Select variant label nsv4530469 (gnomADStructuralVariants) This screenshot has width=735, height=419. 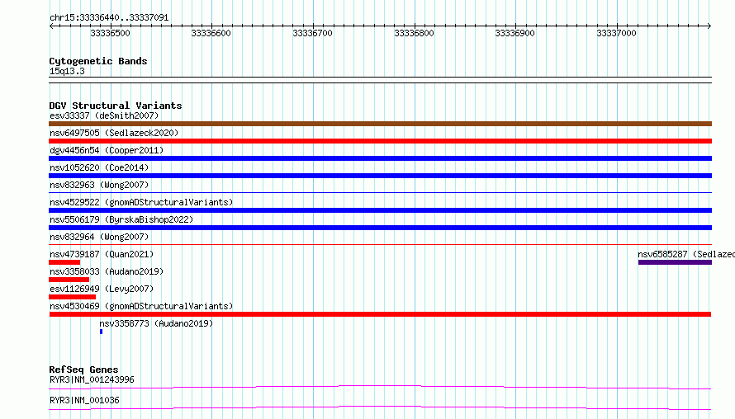click(141, 306)
